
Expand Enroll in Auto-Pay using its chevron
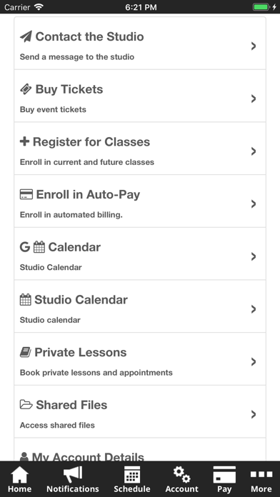coord(254,204)
